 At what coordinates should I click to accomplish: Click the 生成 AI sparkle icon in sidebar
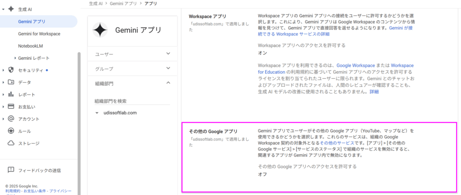tap(11, 9)
